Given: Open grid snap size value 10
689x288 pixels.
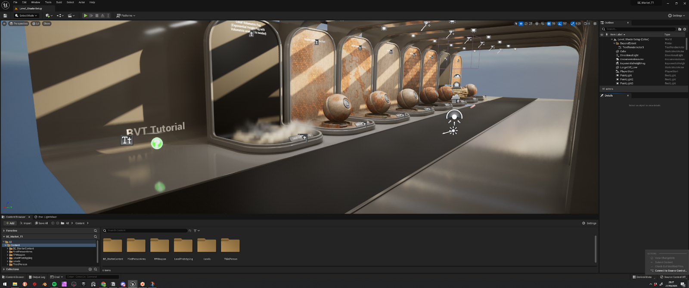Looking at the screenshot, I should coord(554,24).
